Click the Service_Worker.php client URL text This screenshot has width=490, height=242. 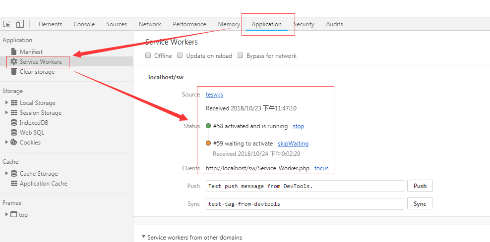tap(257, 168)
